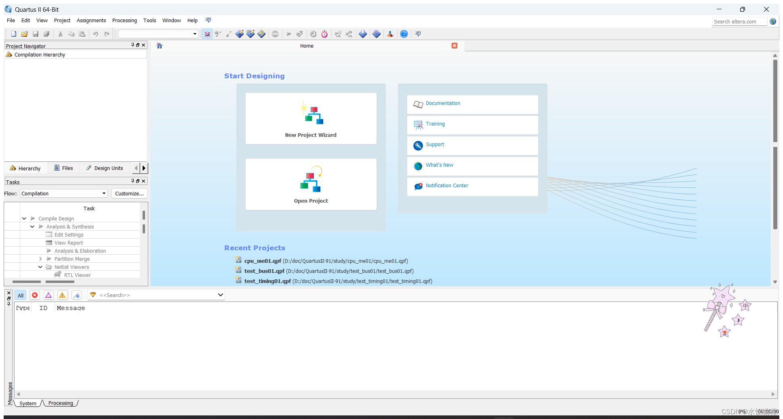Open the red TimeQuest timing analyzer clock icon
The width and height of the screenshot is (783, 419).
pos(324,34)
